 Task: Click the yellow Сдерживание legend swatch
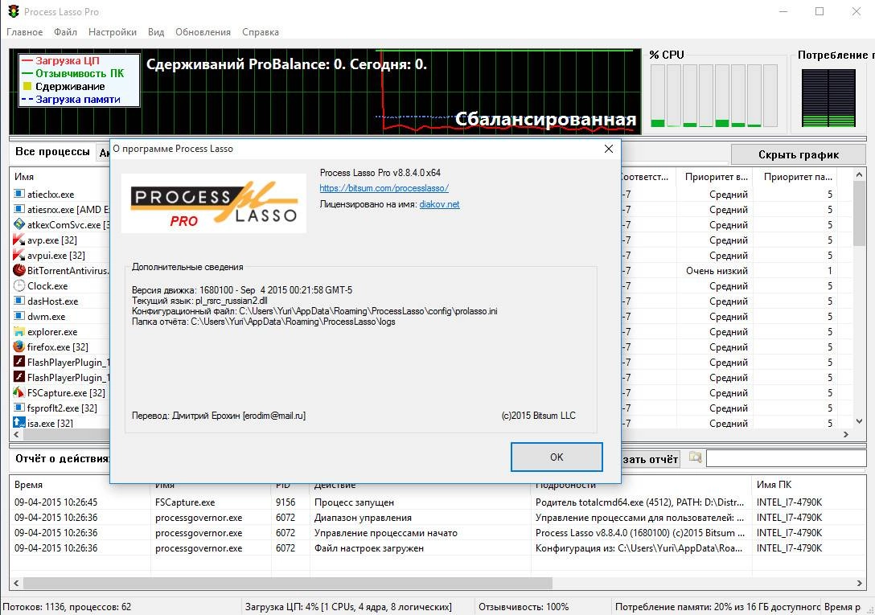click(x=27, y=87)
